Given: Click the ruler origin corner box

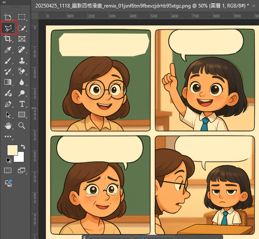Looking at the screenshot, I should [35, 16].
